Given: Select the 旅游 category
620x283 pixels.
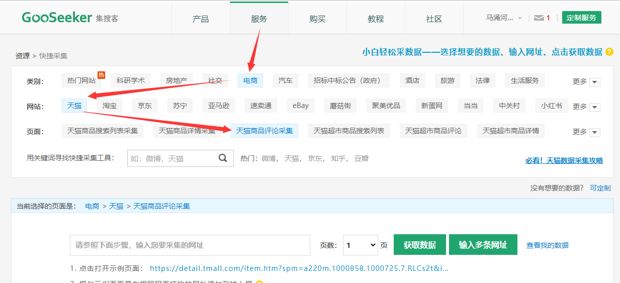Looking at the screenshot, I should coord(448,80).
